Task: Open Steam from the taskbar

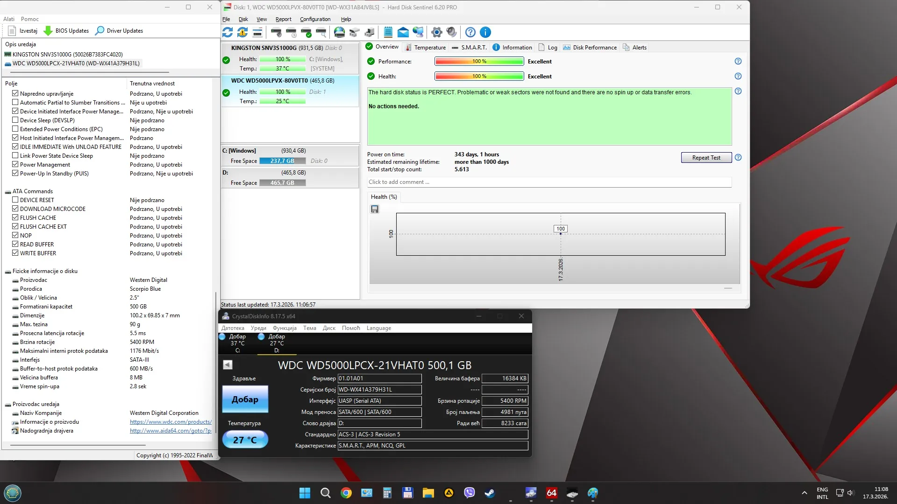Action: pos(490,493)
